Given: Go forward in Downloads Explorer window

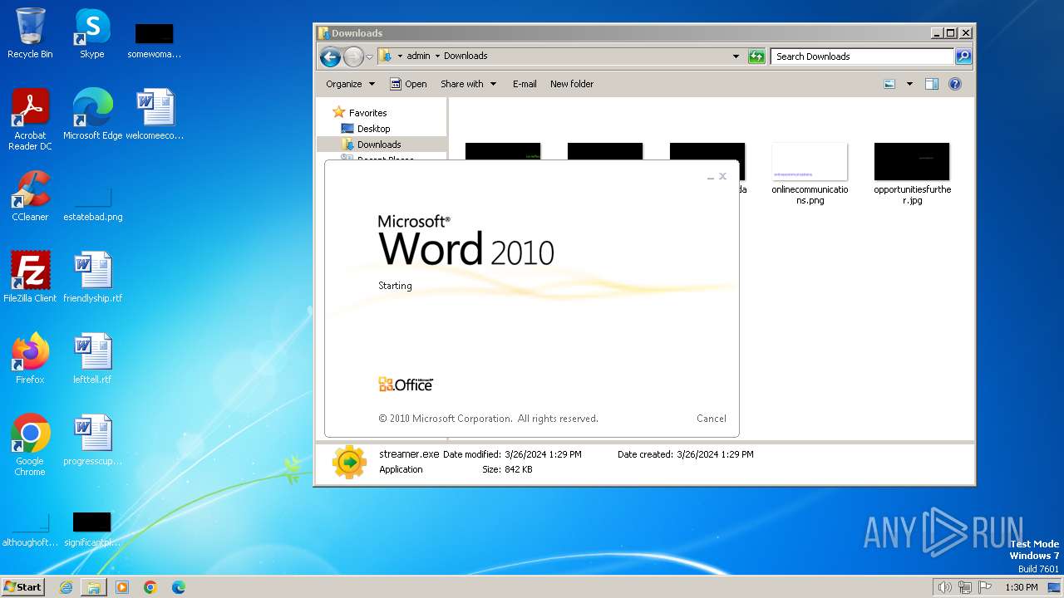Looking at the screenshot, I should point(353,56).
